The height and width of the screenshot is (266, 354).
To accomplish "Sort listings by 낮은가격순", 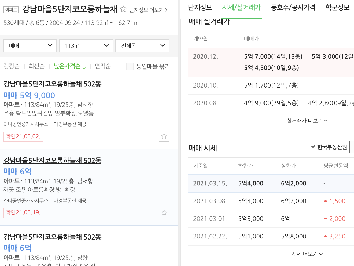I will pos(70,66).
